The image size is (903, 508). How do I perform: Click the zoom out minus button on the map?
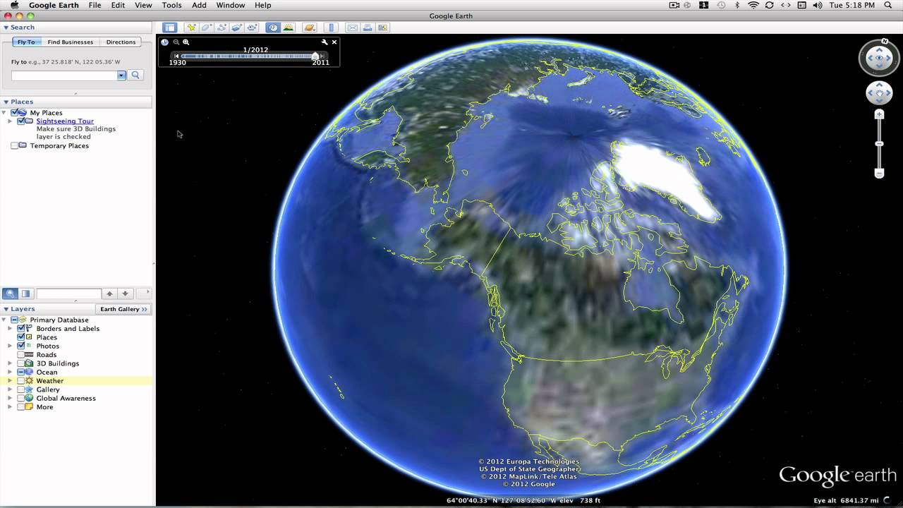879,173
